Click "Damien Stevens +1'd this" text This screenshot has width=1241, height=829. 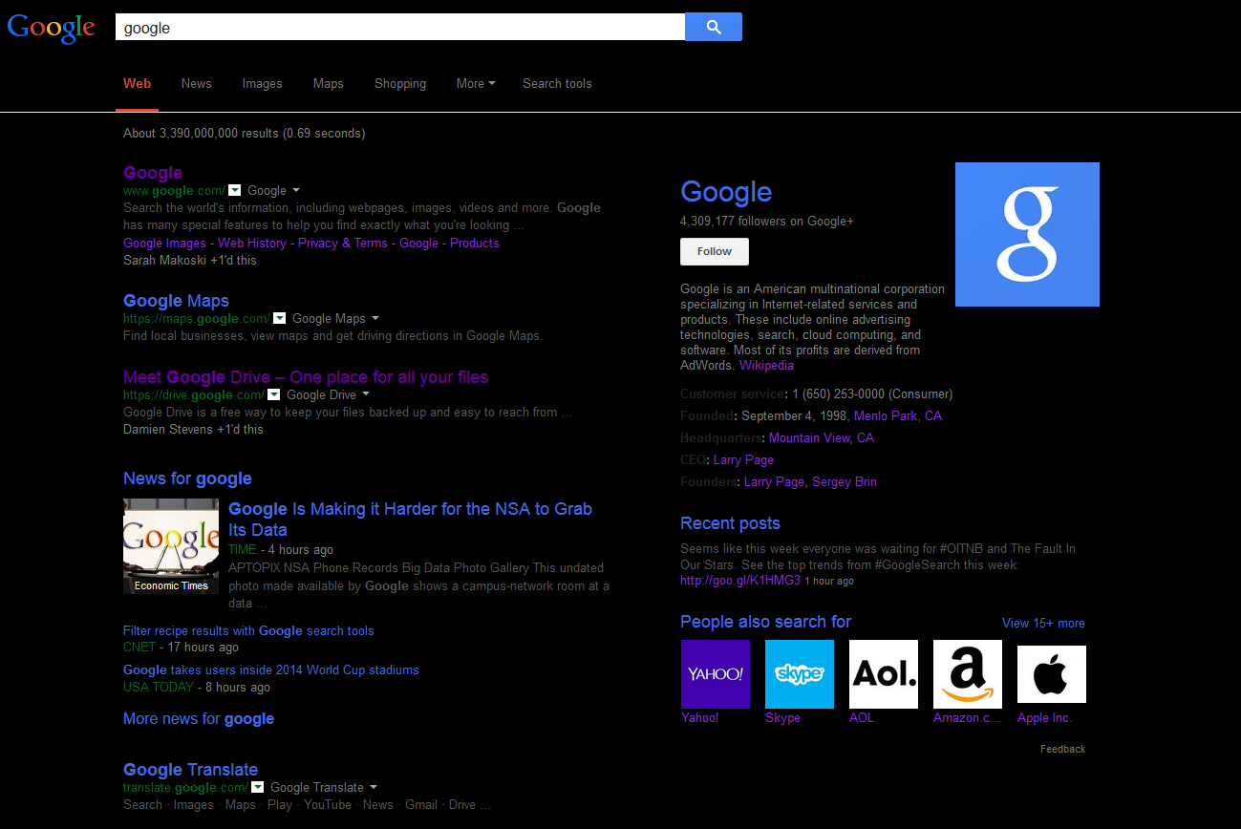pos(193,429)
